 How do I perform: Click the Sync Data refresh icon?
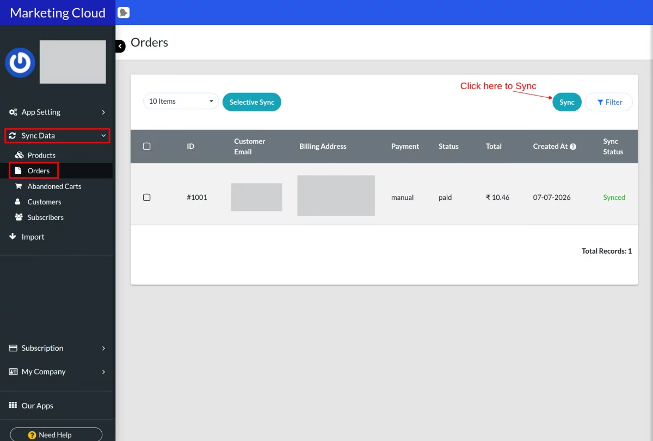pyautogui.click(x=13, y=136)
